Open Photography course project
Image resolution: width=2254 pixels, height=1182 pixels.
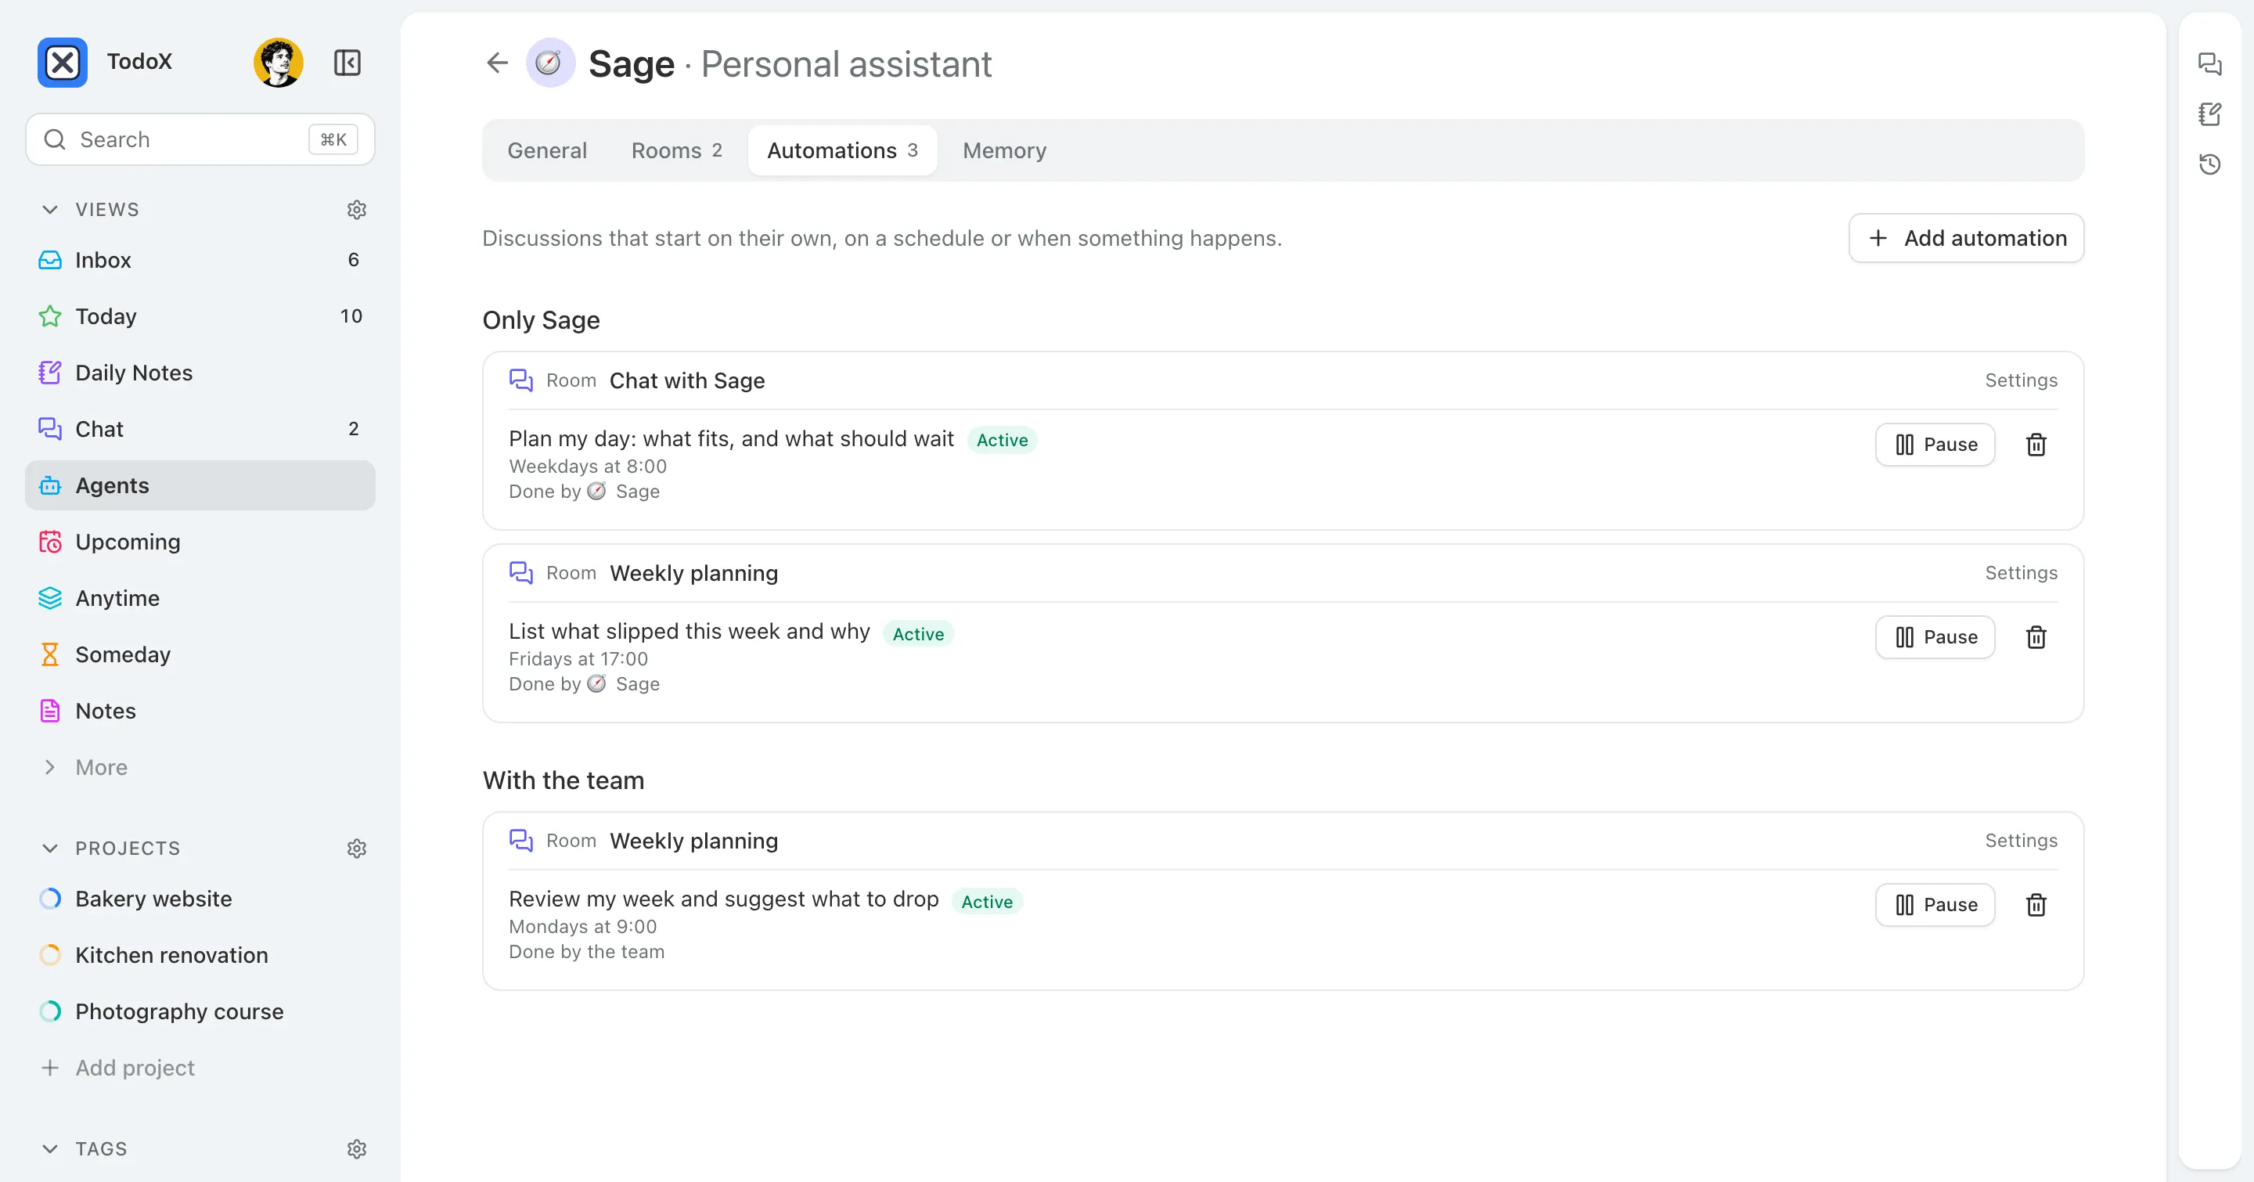[x=200, y=1011]
